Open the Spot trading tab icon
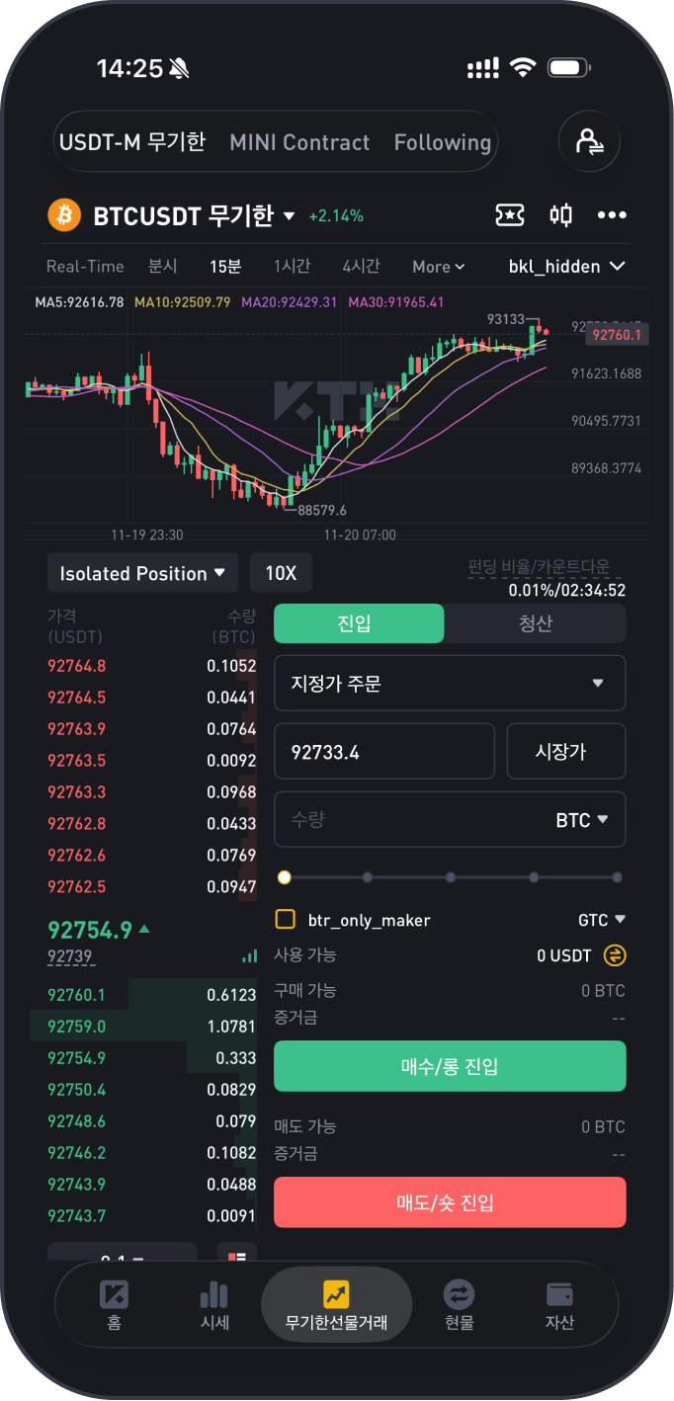This screenshot has width=674, height=1401. [x=459, y=1304]
